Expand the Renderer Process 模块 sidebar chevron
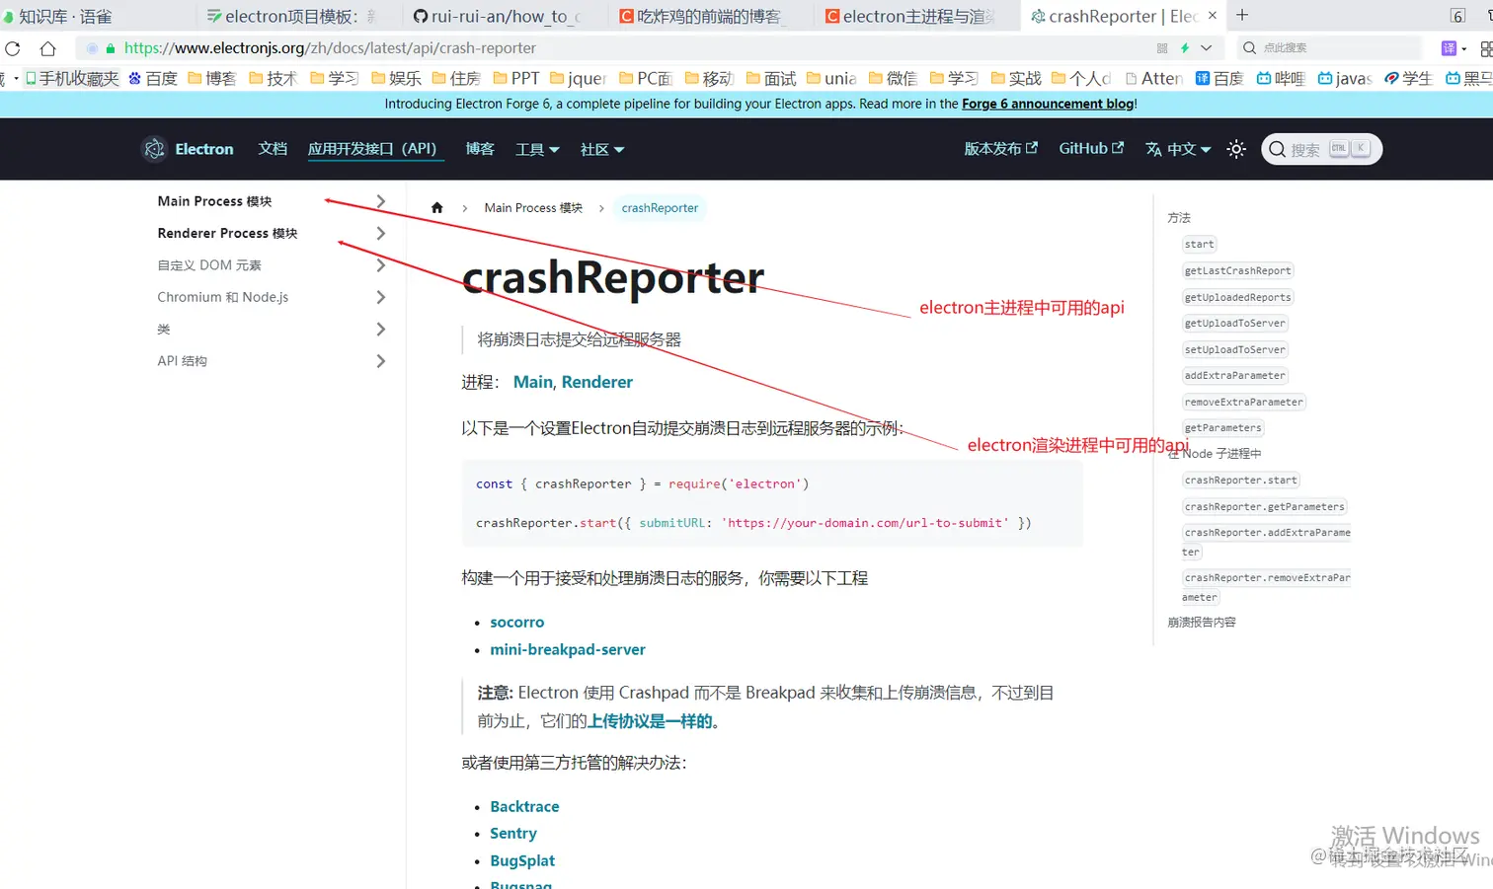The image size is (1493, 889). point(381,234)
